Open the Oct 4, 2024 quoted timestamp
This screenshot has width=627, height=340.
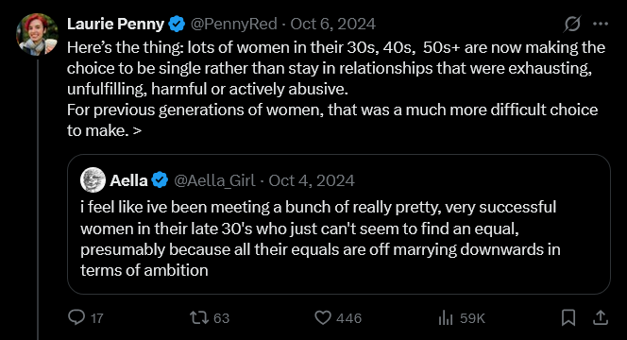tap(312, 180)
